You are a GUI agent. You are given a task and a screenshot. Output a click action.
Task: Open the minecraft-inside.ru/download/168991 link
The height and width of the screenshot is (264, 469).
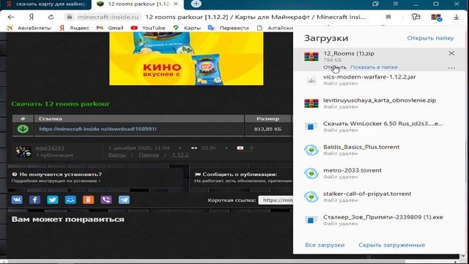98,129
